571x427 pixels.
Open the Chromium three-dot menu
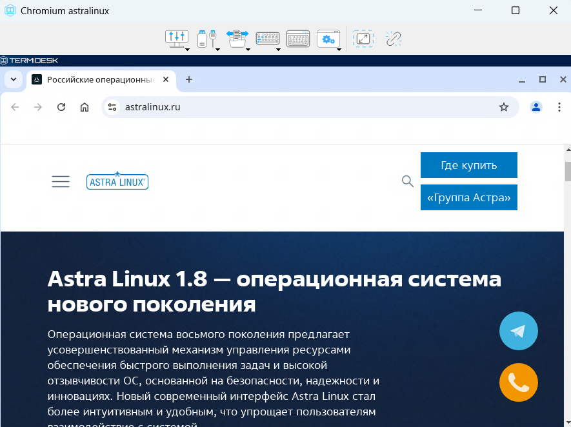point(559,107)
